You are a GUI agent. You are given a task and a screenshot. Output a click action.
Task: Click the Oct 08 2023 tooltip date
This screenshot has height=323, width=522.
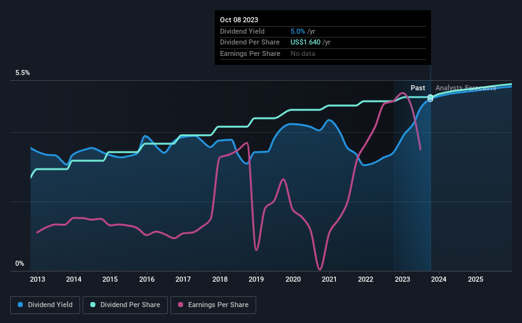click(x=239, y=20)
